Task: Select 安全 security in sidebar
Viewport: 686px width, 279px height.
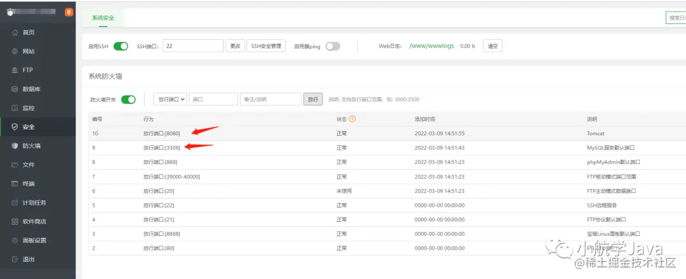Action: [x=37, y=127]
